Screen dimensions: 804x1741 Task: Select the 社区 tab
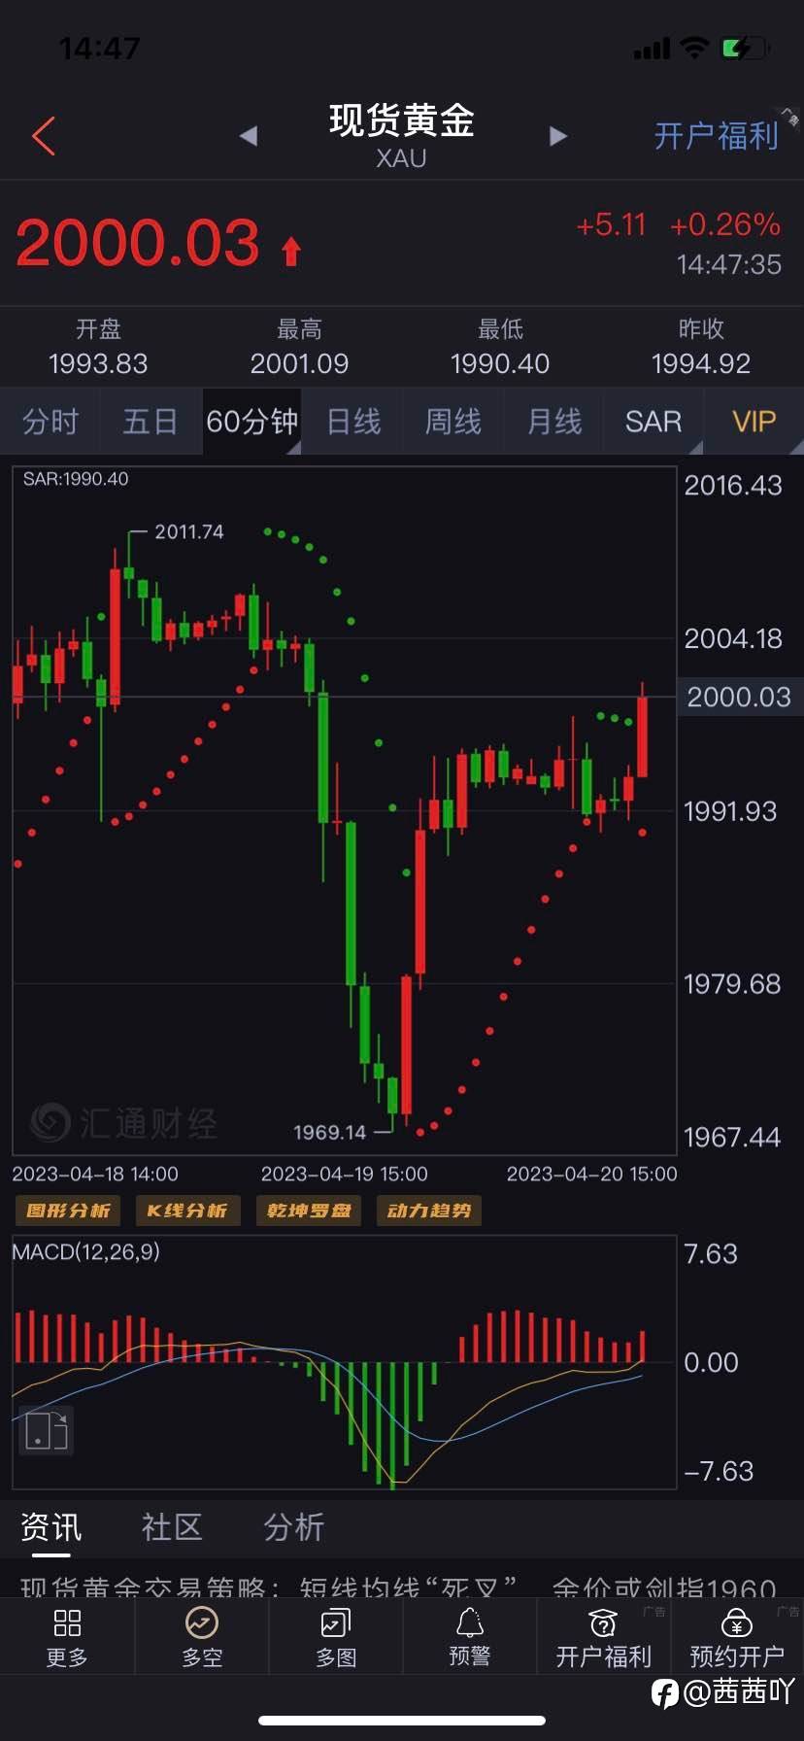coord(172,1526)
